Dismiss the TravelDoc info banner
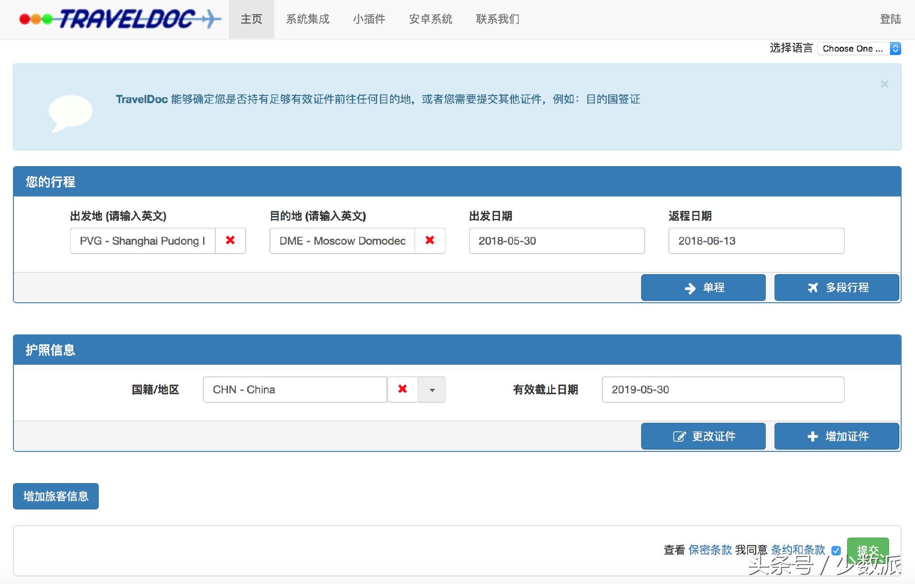 click(884, 84)
